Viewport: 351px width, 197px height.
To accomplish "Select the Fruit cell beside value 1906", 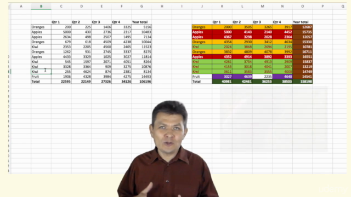I will 41,77.
